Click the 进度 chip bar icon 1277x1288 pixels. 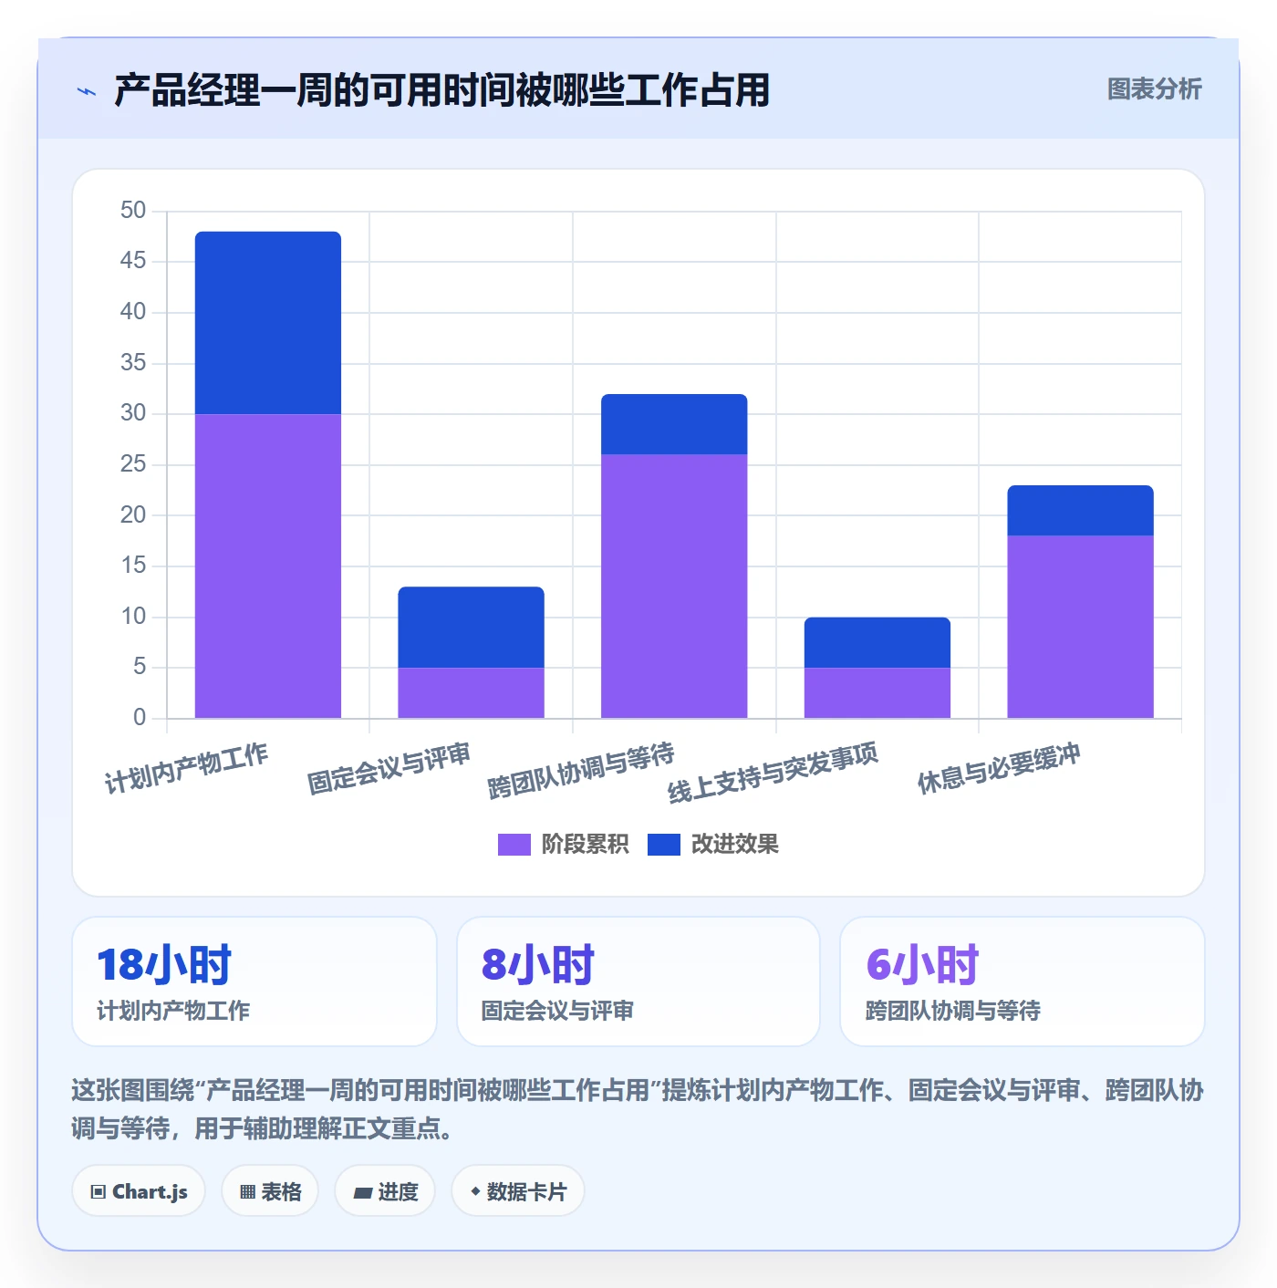362,1192
